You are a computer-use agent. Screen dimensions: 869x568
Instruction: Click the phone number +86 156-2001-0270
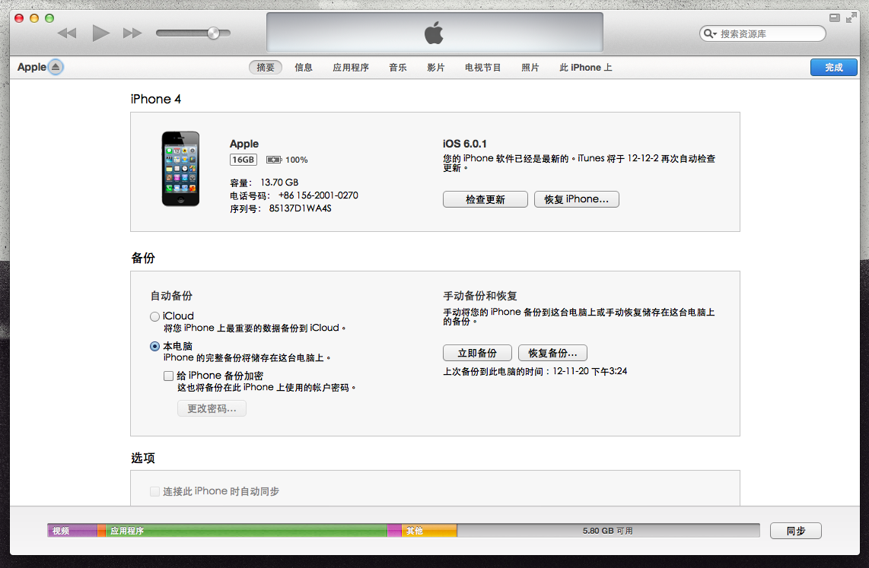click(318, 195)
